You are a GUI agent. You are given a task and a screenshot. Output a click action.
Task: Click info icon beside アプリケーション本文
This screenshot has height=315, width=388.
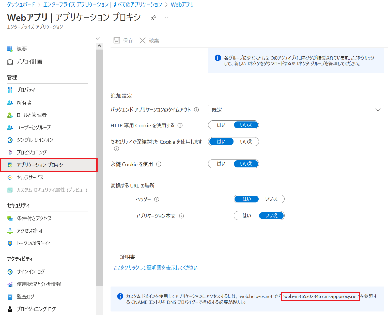click(181, 216)
